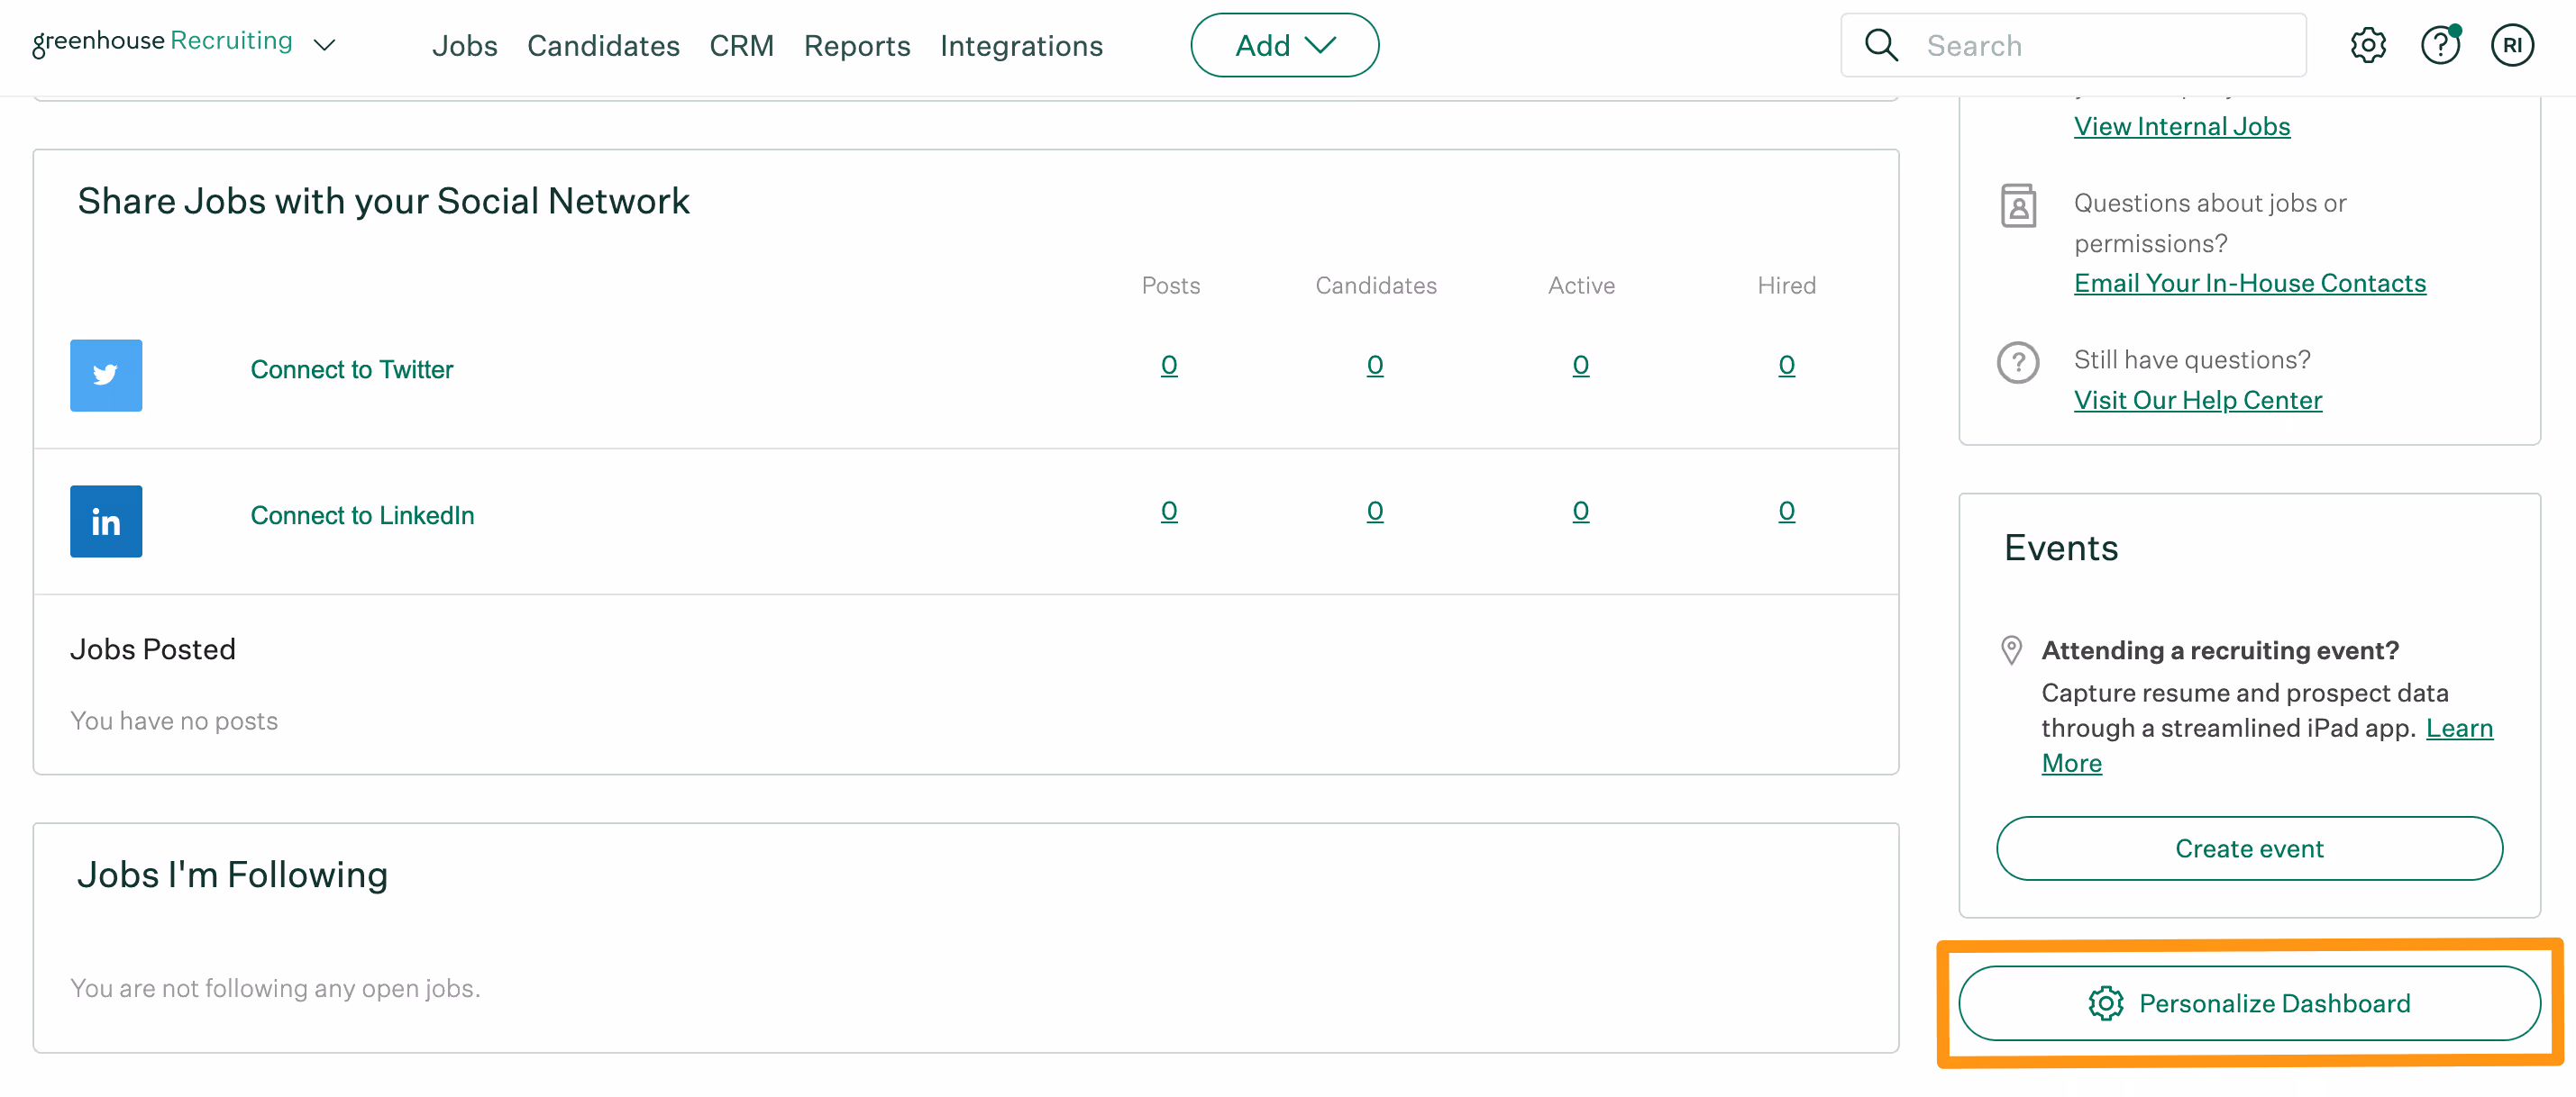Open the settings gear in the top bar
This screenshot has width=2576, height=1097.
click(x=2368, y=45)
